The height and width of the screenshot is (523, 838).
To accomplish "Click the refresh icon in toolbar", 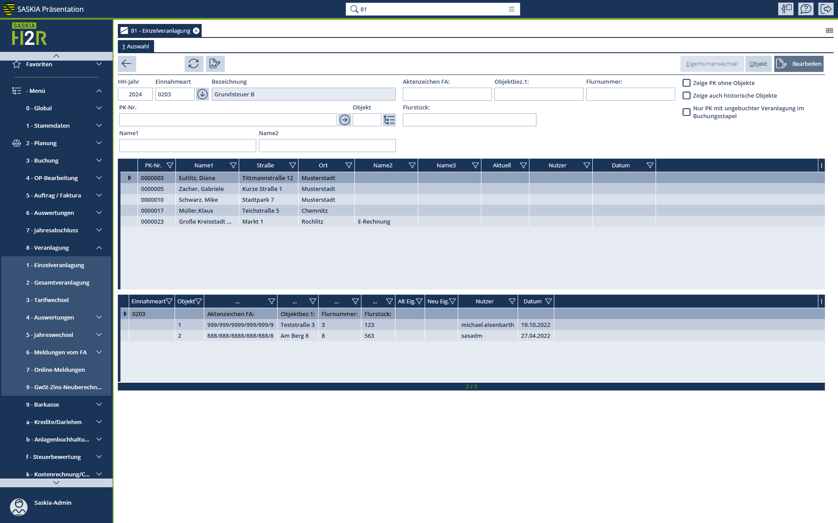I will pyautogui.click(x=193, y=64).
